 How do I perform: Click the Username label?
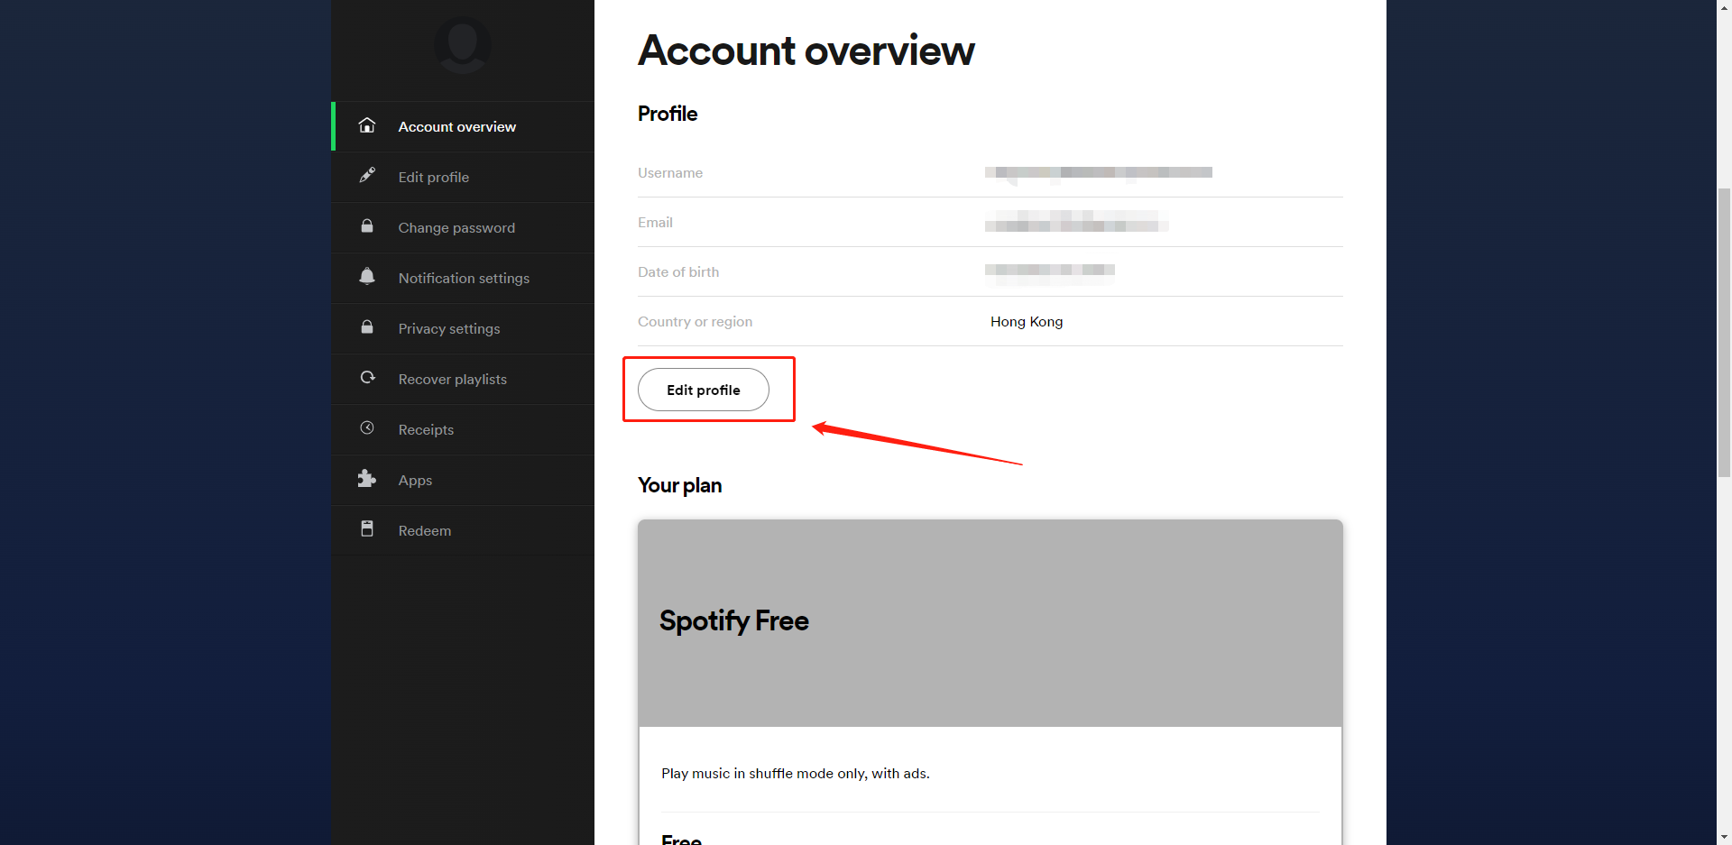670,173
